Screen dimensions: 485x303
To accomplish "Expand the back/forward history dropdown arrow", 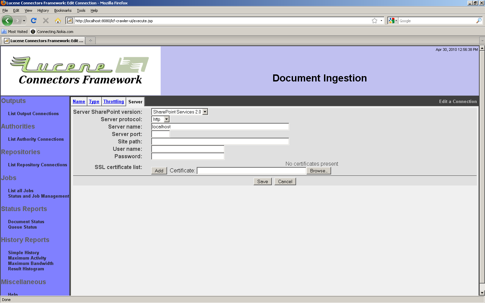I will point(24,21).
